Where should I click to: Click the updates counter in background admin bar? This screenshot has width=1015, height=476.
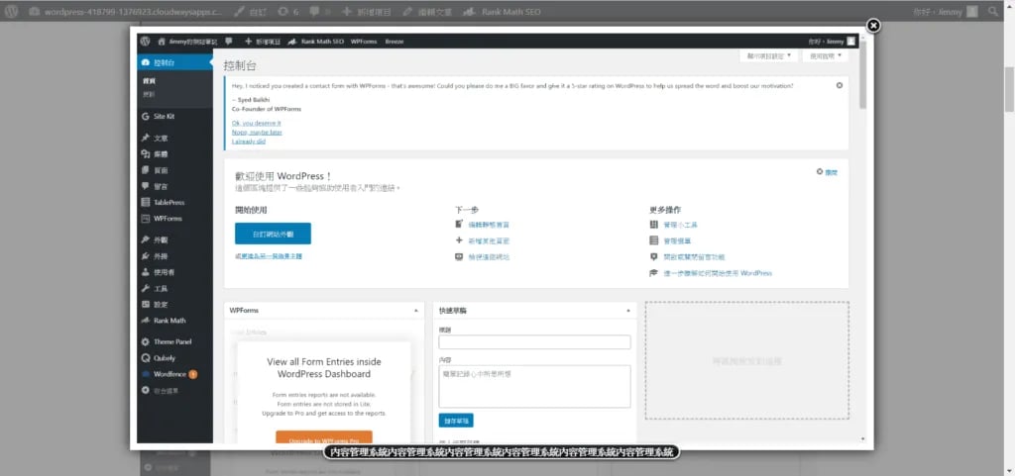(288, 12)
